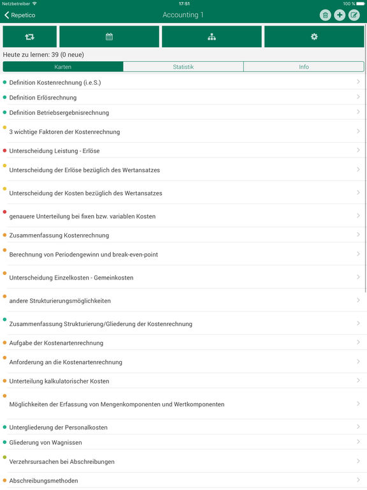Screen dimensions: 367x490
Task: Open card Aufgabe der Kostenartenrechnung
Action: (x=183, y=342)
